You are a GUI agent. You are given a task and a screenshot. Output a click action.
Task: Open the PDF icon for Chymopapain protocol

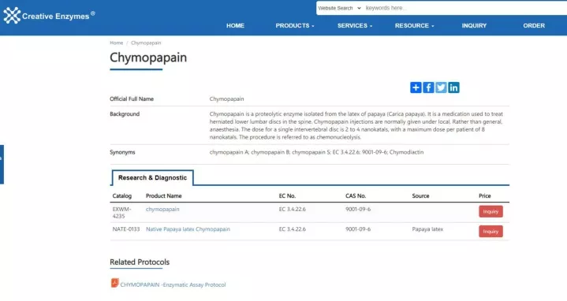[x=114, y=283]
